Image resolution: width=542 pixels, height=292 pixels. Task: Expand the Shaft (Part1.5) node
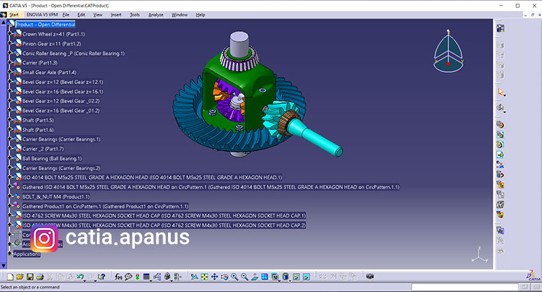tap(10, 120)
